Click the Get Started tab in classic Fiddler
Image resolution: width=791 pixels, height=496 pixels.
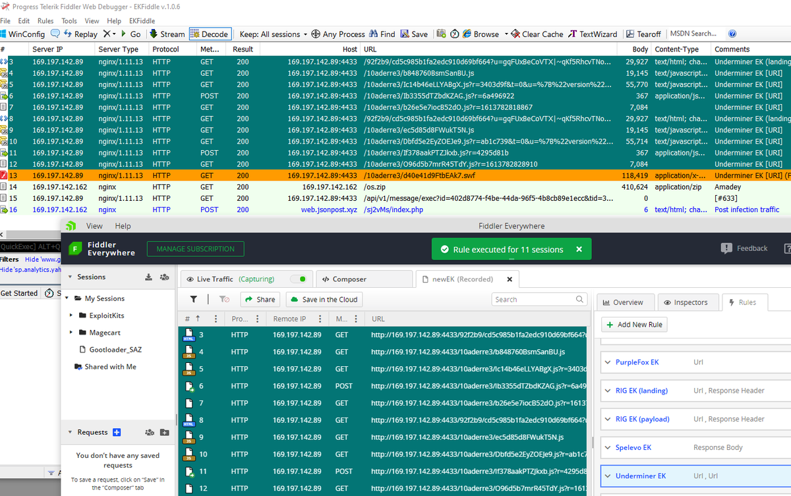coord(19,293)
